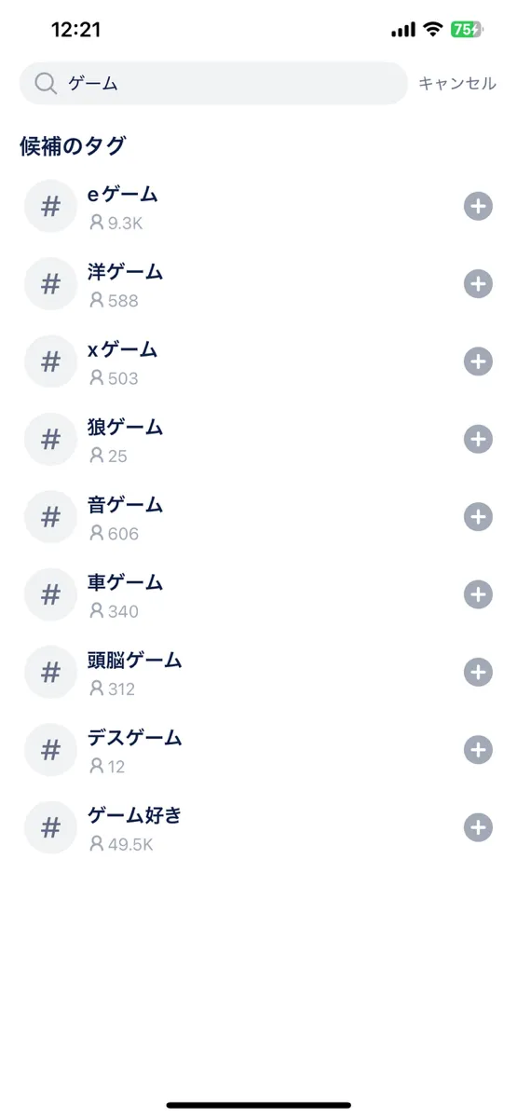Add the ゲーム好き tag with plus icon

coord(478,827)
